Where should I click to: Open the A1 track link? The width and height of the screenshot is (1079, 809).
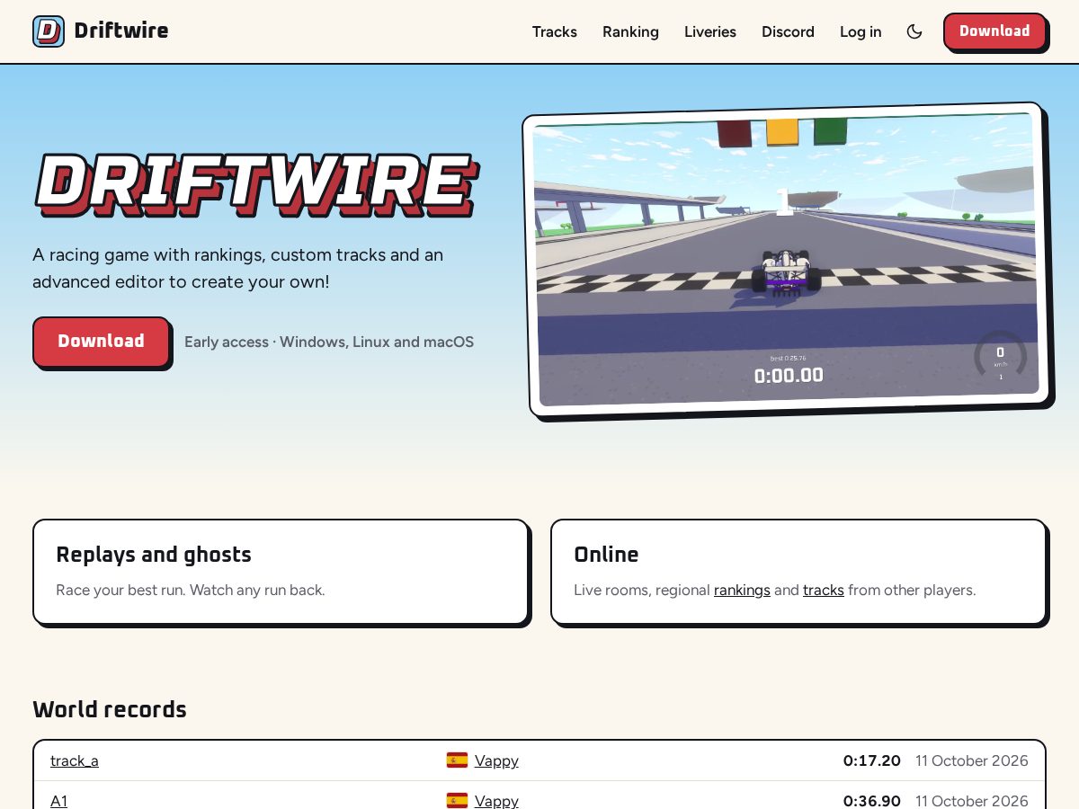(58, 800)
